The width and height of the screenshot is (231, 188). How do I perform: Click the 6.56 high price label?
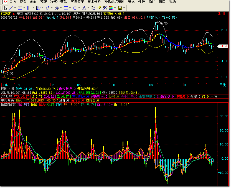point(164,23)
